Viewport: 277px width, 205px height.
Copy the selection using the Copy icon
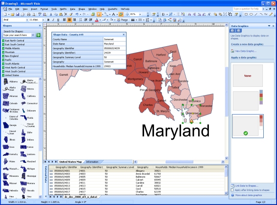56,15
